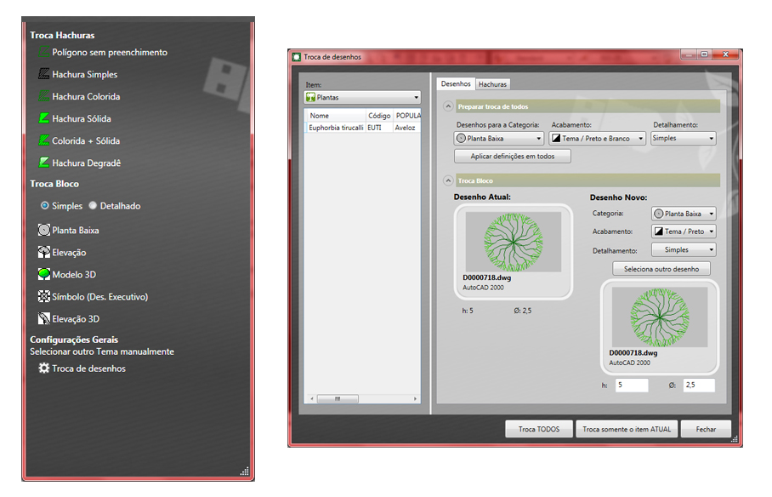Click the h height input field
Viewport: 772px width, 497px height.
pos(632,386)
